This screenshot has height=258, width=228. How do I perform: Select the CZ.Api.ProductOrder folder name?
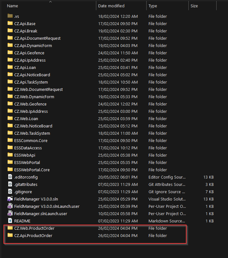pyautogui.click(x=33, y=236)
